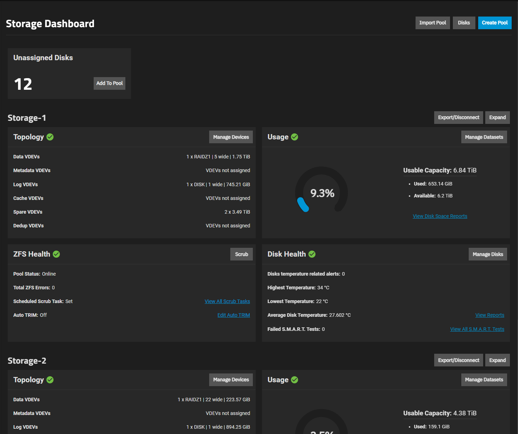Click the 9.3% usage gauge for Storage-1
The height and width of the screenshot is (434, 518).
(x=322, y=193)
